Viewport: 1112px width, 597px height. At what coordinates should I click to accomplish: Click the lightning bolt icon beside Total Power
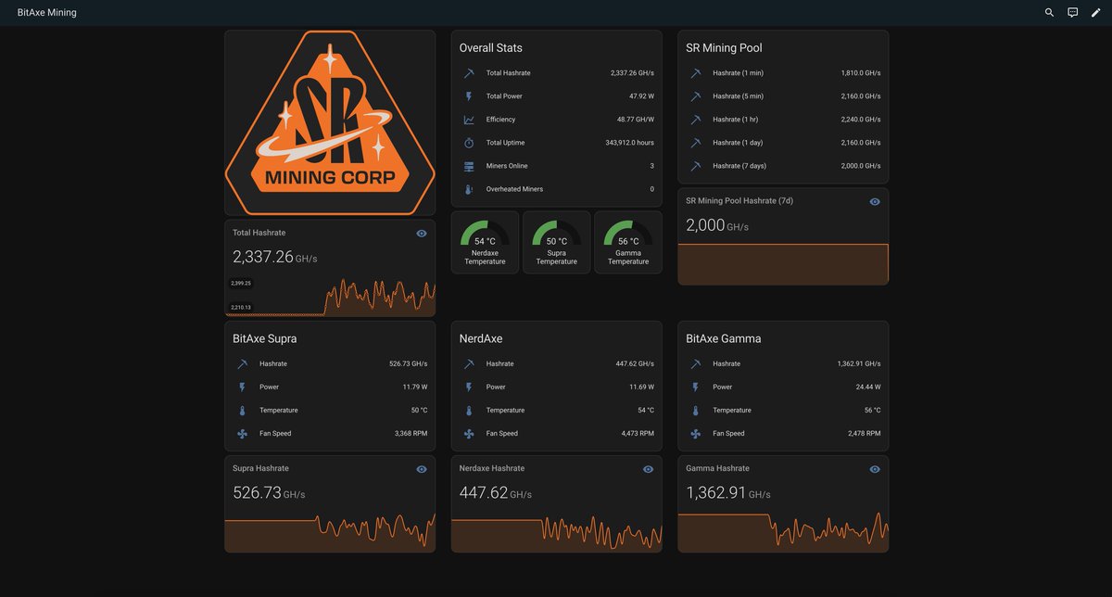(x=466, y=95)
